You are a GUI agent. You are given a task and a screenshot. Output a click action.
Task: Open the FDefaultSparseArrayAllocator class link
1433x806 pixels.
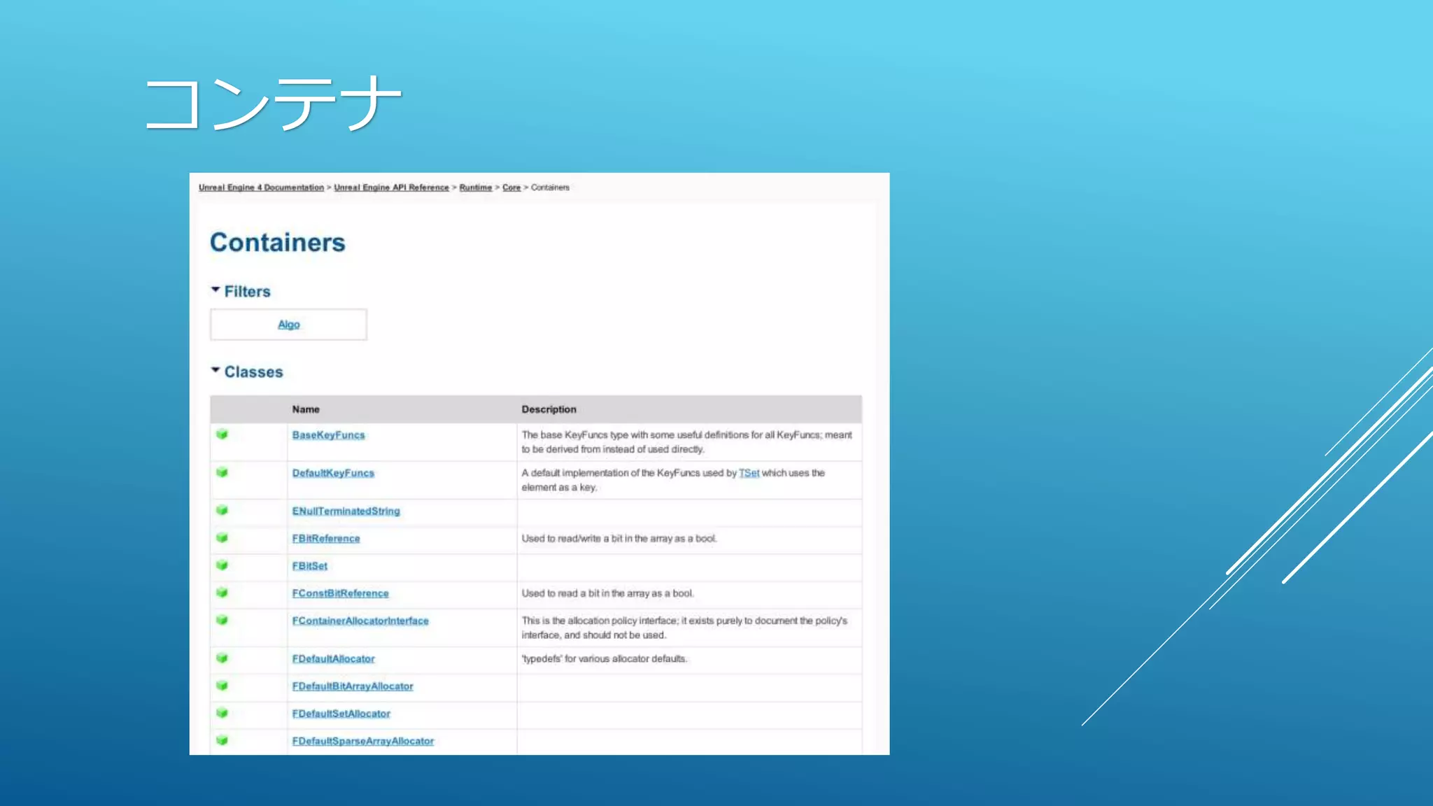point(362,741)
